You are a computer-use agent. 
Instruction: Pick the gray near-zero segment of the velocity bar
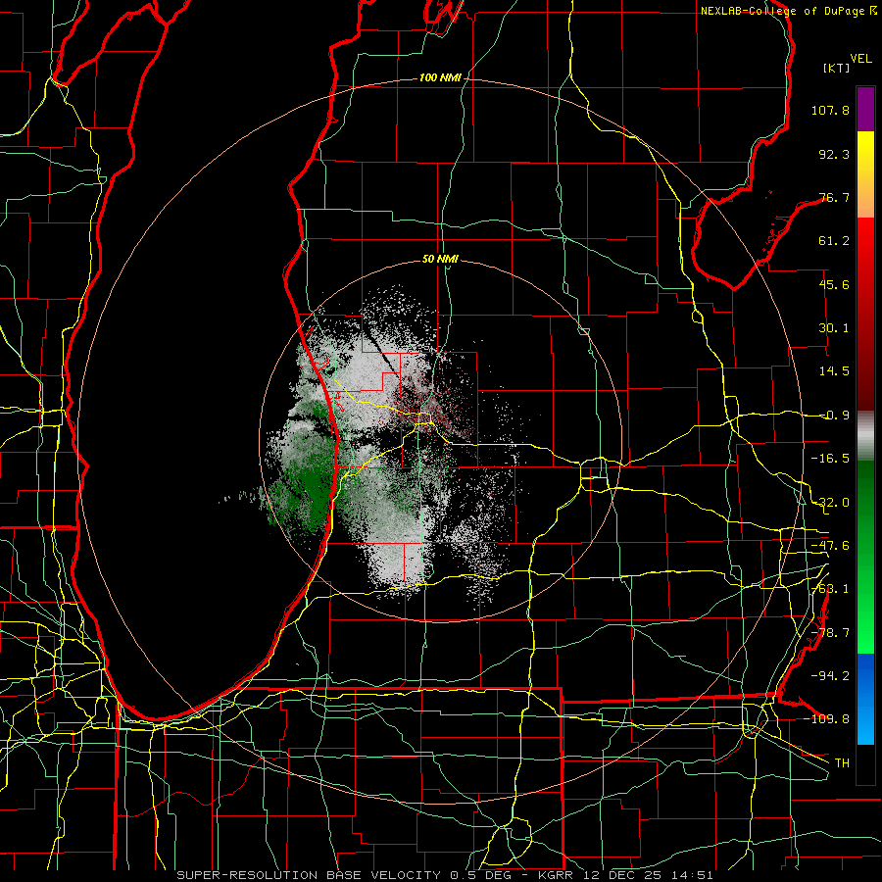(865, 436)
